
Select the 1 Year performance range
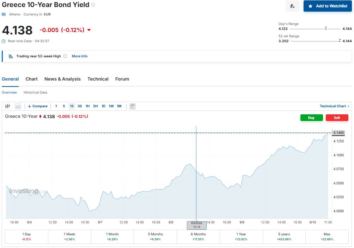tap(241, 236)
